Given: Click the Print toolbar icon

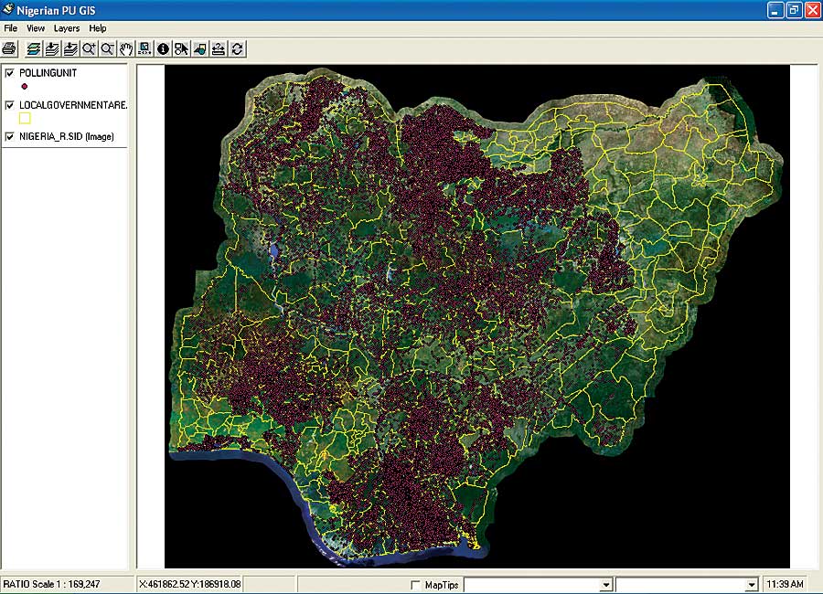Looking at the screenshot, I should pos(10,48).
